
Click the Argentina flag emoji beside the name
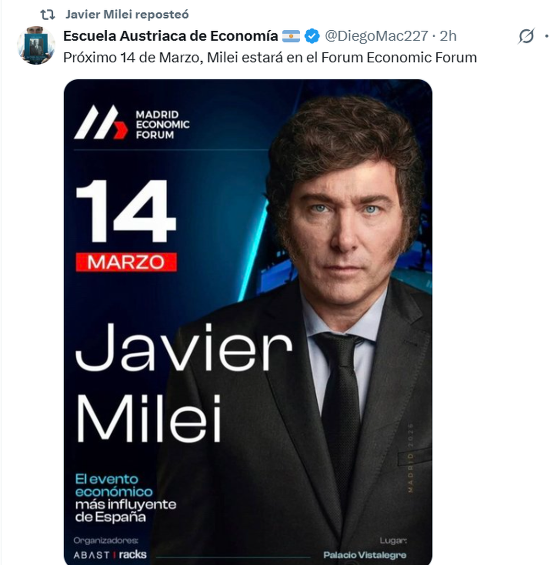click(x=291, y=36)
